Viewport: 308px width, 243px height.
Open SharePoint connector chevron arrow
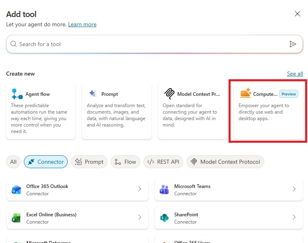[x=294, y=217]
